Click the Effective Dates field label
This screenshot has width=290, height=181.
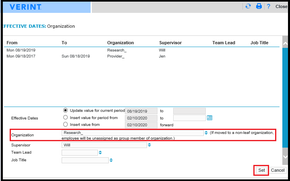click(25, 118)
